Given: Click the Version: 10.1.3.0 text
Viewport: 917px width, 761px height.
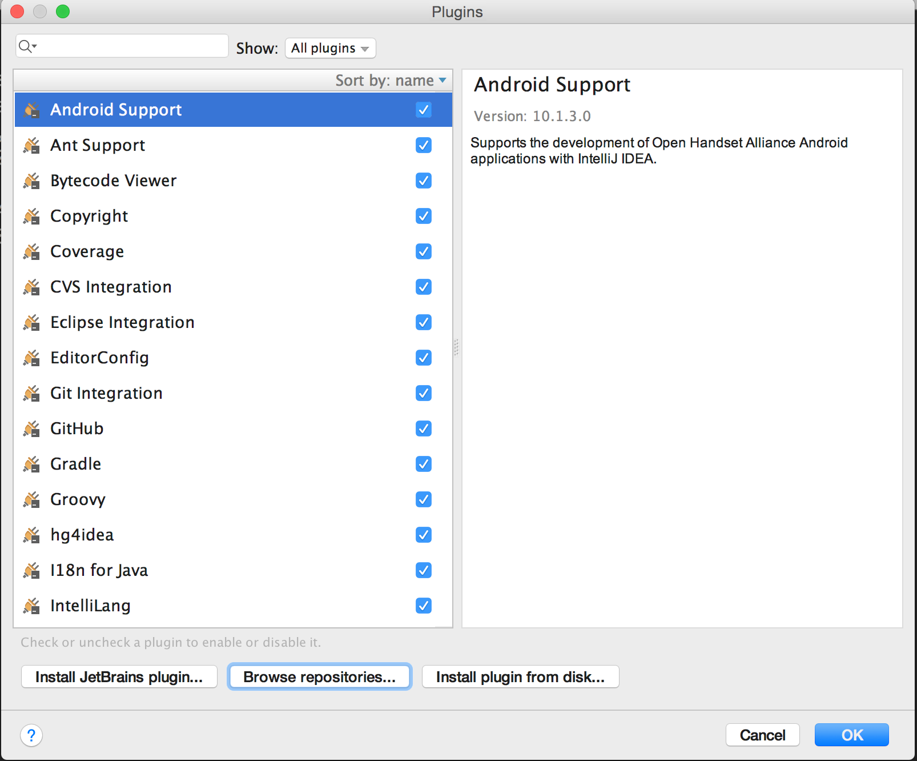Looking at the screenshot, I should tap(532, 117).
